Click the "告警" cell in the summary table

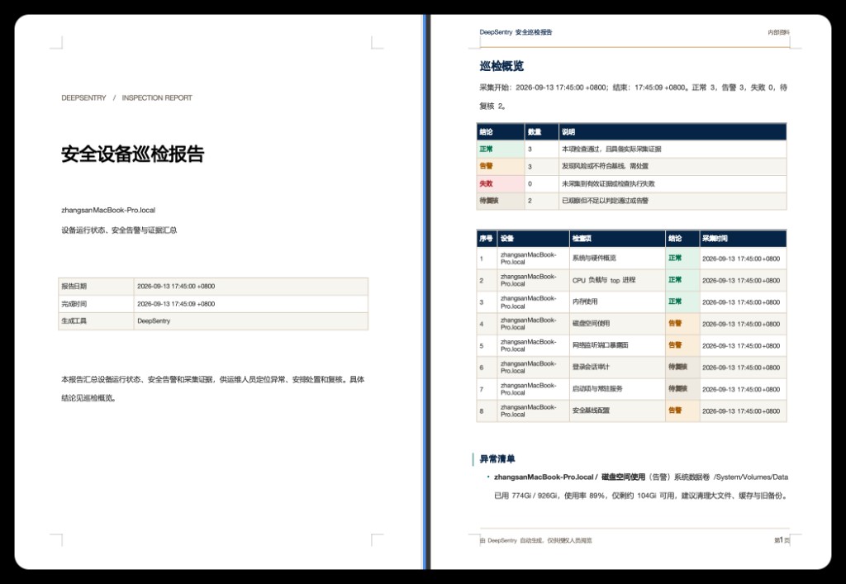(x=501, y=166)
